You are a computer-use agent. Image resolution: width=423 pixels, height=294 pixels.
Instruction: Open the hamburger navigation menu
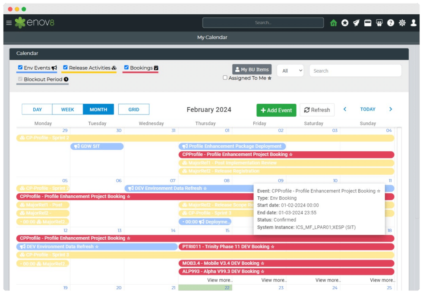9,23
